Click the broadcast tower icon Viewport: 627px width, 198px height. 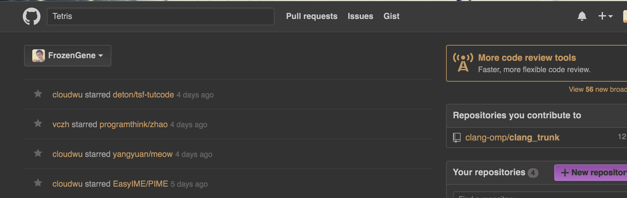[463, 63]
